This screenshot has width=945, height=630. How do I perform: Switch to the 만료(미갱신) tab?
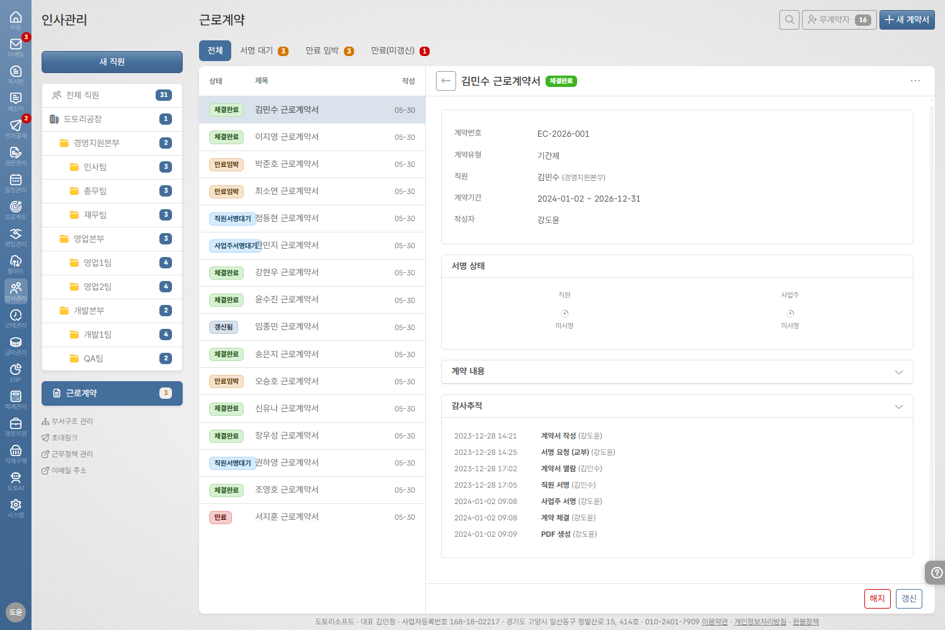[x=400, y=50]
